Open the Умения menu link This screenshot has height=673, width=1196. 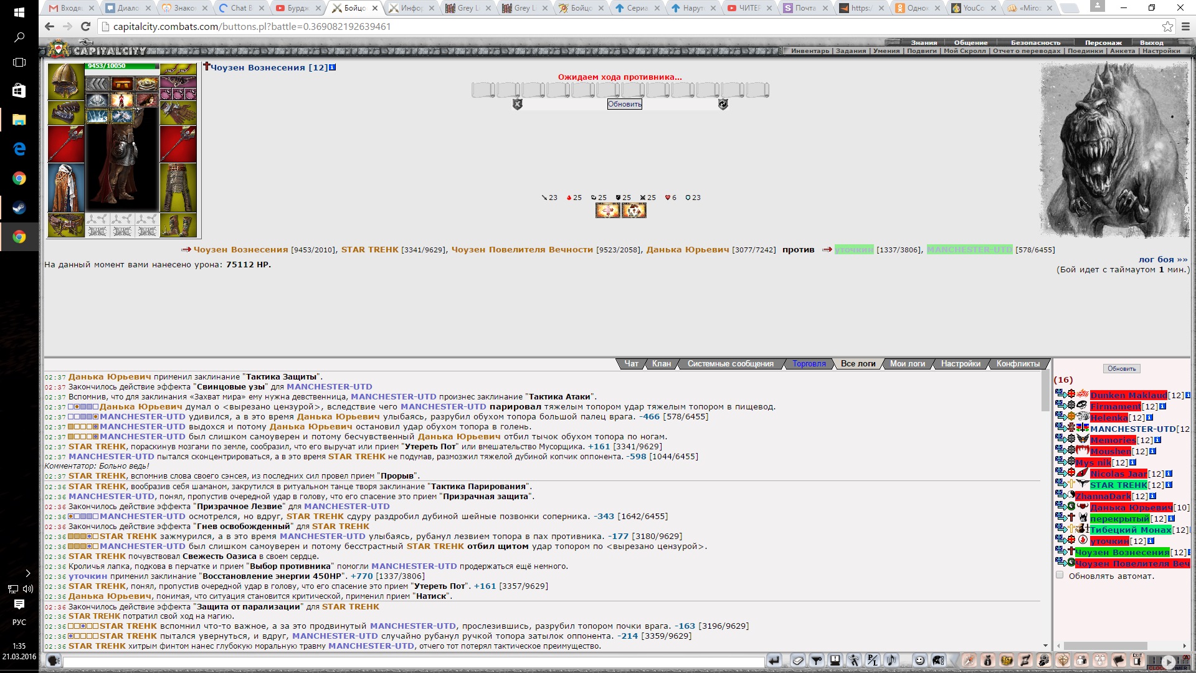pos(886,51)
